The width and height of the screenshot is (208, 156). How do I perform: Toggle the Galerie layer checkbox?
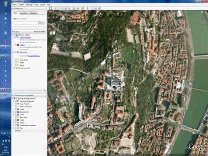point(16,123)
